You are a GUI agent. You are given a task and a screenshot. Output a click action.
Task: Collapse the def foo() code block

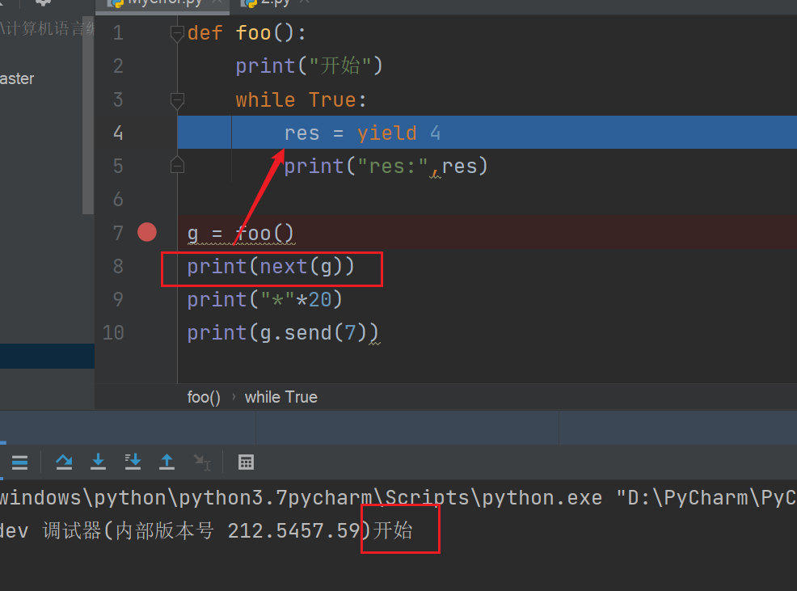[177, 34]
